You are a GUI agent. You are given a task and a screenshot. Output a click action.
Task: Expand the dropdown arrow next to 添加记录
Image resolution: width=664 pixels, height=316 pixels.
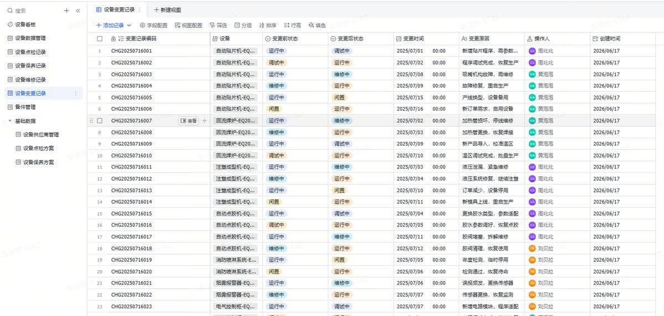tap(129, 25)
